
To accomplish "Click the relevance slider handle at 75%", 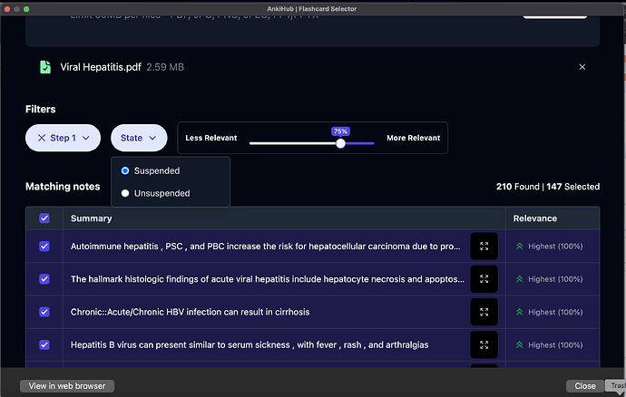I will (340, 143).
